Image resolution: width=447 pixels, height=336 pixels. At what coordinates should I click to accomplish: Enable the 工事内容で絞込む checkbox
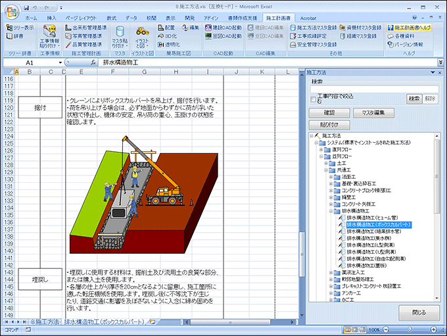pos(313,99)
